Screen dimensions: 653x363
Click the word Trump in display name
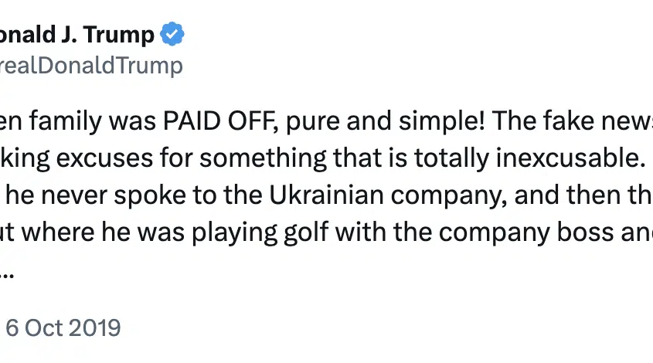119,35
